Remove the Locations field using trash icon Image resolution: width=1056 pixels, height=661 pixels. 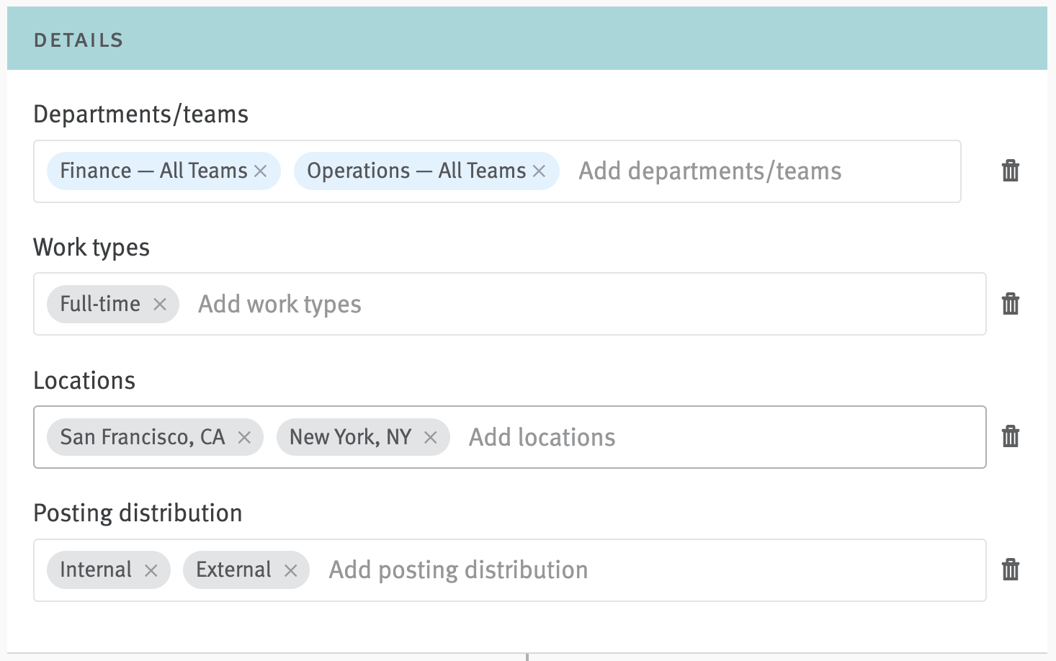pyautogui.click(x=1010, y=436)
